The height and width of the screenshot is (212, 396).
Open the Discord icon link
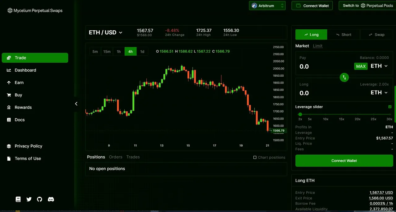click(x=51, y=199)
